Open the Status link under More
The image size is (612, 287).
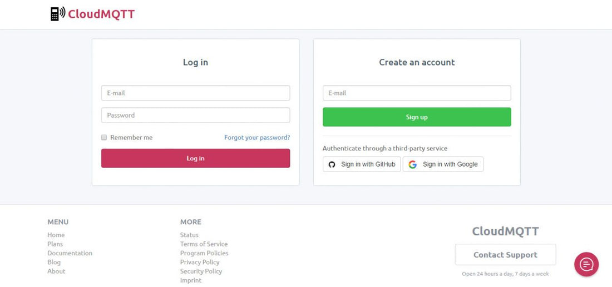tap(189, 235)
